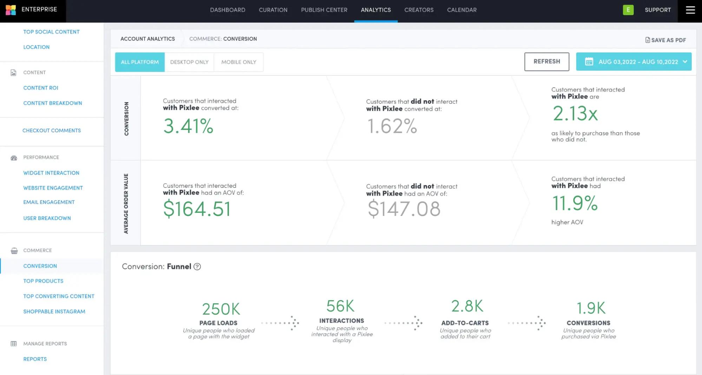Click the Refresh button

547,62
